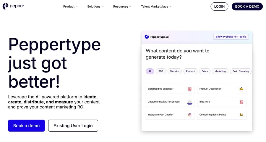Click the LOGIN button in header
The width and height of the screenshot is (266, 142).
[x=219, y=6]
